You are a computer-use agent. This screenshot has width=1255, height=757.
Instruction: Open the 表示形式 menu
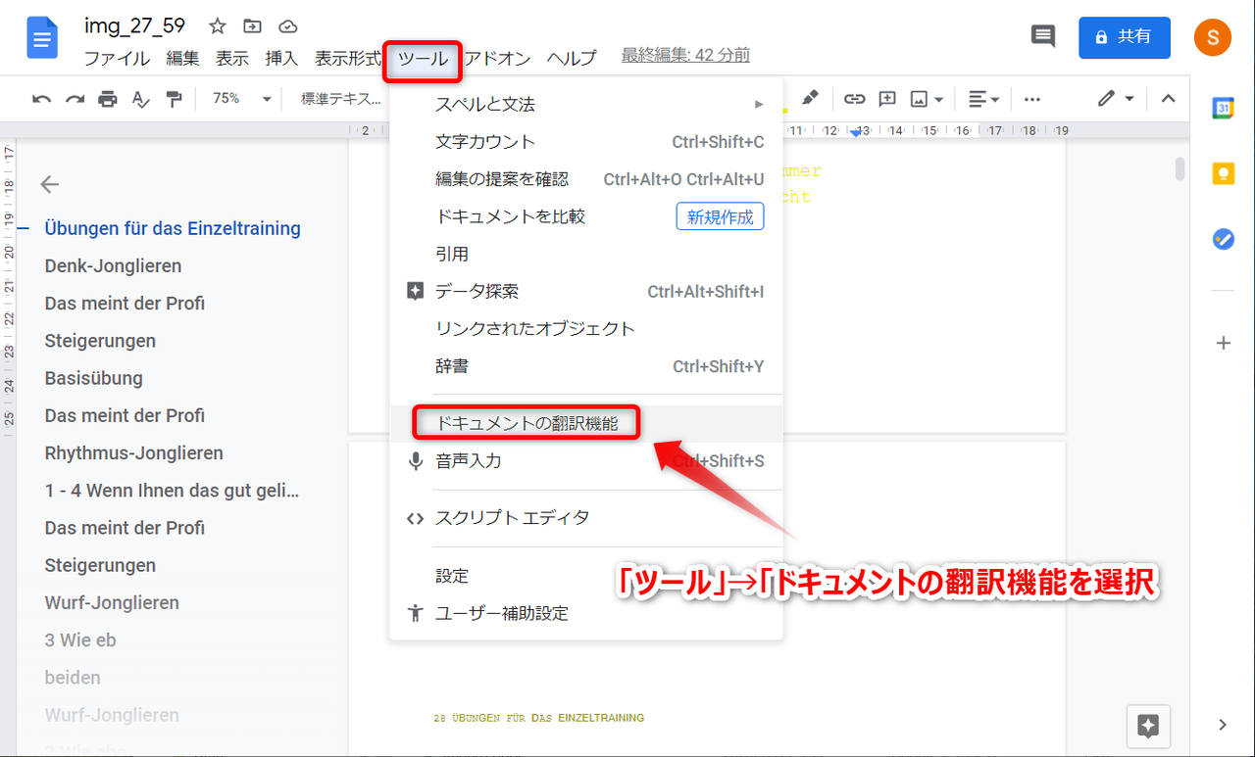click(348, 59)
